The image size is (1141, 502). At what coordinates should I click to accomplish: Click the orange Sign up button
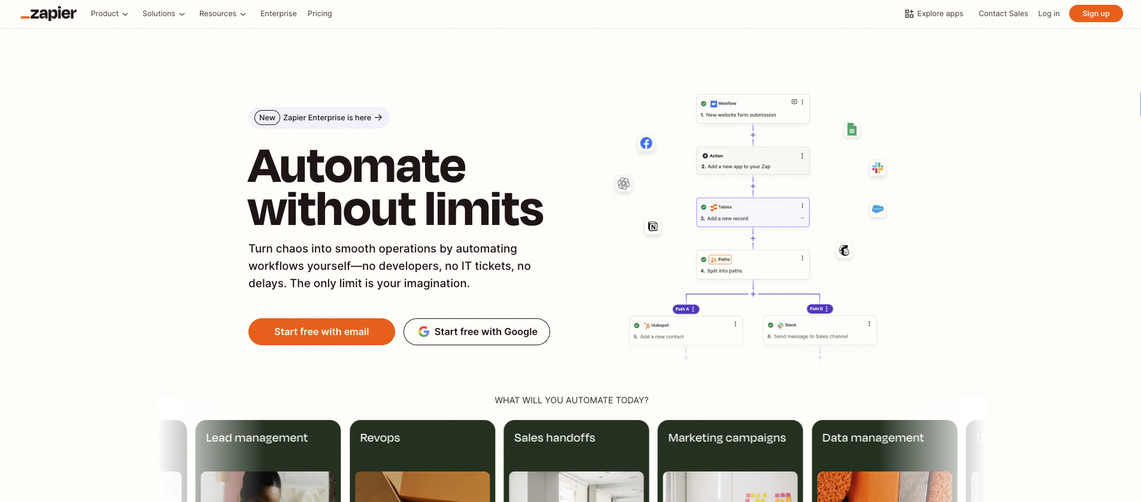click(1096, 14)
